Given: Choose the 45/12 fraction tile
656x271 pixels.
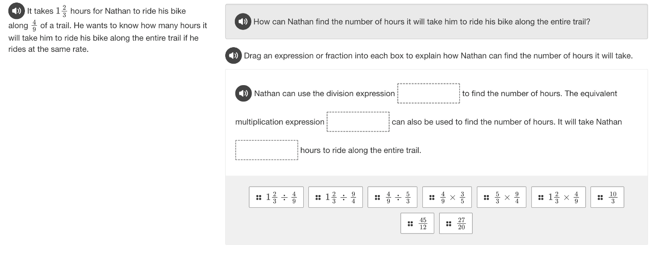Looking at the screenshot, I should point(417,223).
